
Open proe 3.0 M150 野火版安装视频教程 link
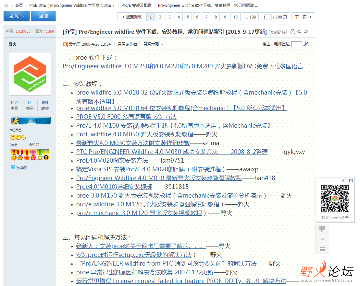tap(172, 195)
